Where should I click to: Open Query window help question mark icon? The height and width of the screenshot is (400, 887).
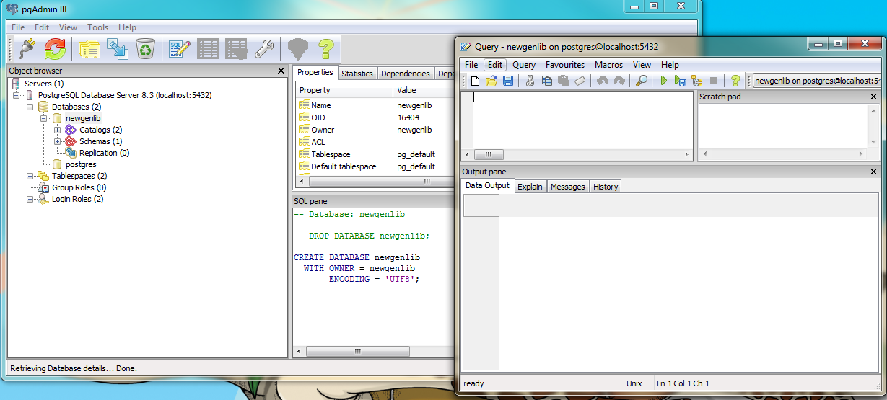tap(735, 81)
